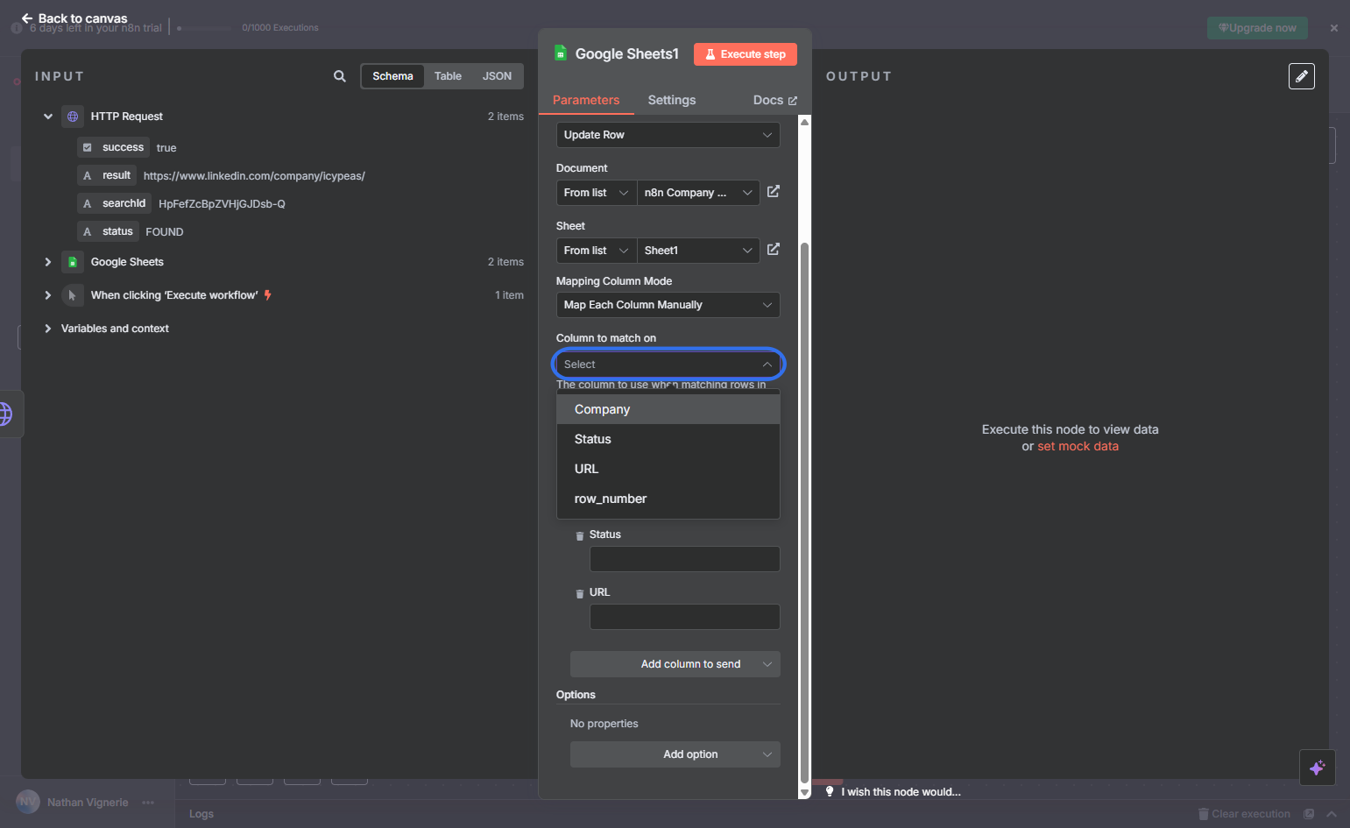Open the Sheet external link icon
This screenshot has width=1350, height=828.
pos(774,250)
